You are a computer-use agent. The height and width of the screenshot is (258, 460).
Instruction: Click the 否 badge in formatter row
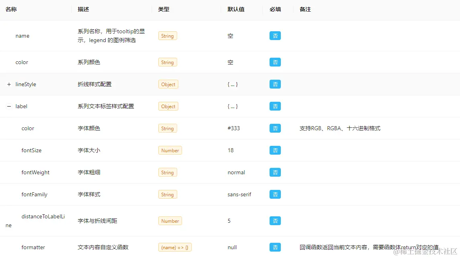pos(275,247)
